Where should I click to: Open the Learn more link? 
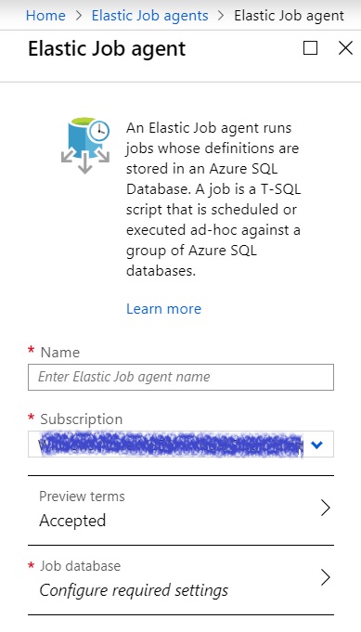click(x=163, y=309)
